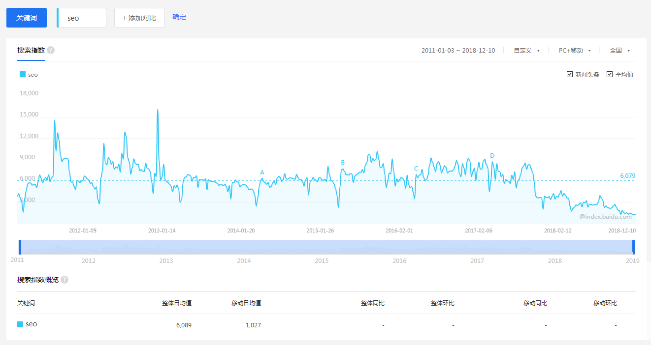Select the 搜索指数 tab
Image resolution: width=651 pixels, height=345 pixels.
point(31,50)
